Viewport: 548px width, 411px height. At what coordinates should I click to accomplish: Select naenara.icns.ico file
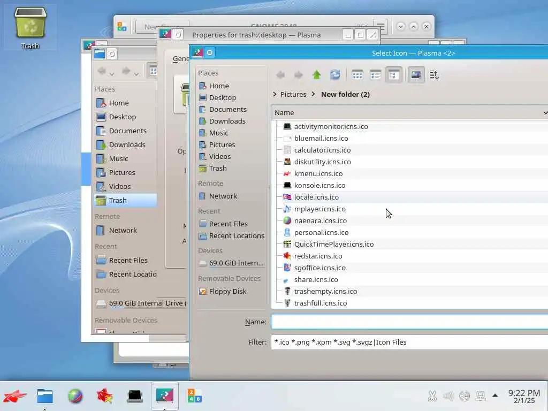click(320, 220)
